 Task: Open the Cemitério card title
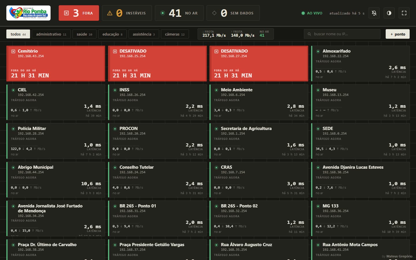click(28, 51)
